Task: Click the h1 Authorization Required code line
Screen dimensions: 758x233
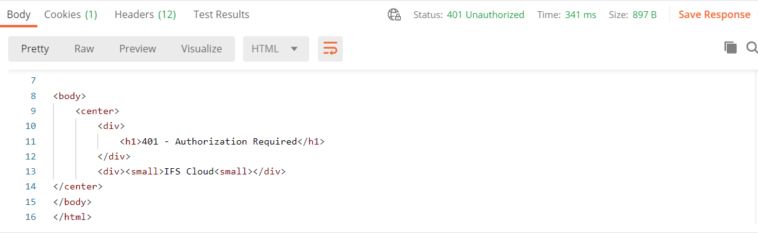Action: pyautogui.click(x=223, y=141)
